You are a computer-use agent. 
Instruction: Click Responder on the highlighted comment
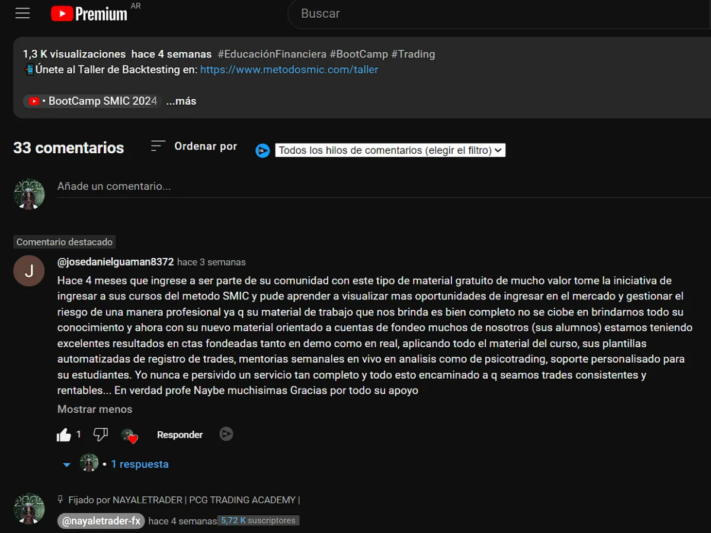(x=180, y=435)
